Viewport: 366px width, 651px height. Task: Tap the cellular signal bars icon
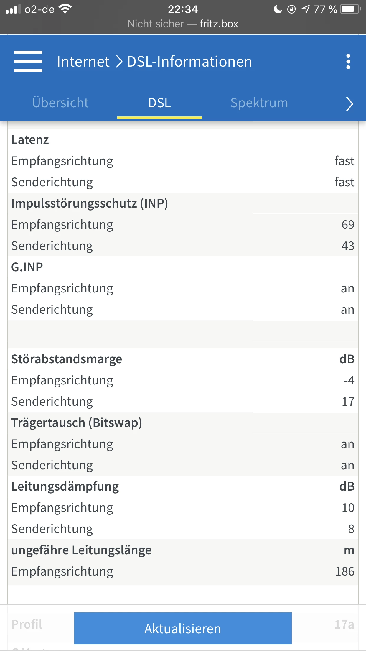point(13,9)
